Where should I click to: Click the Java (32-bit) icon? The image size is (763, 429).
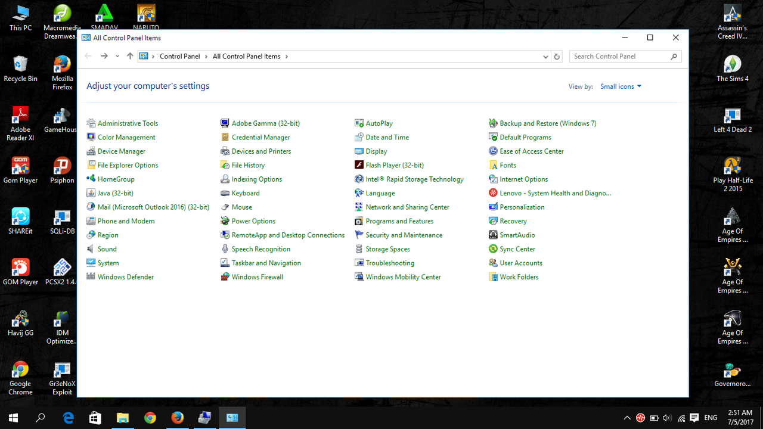point(91,193)
